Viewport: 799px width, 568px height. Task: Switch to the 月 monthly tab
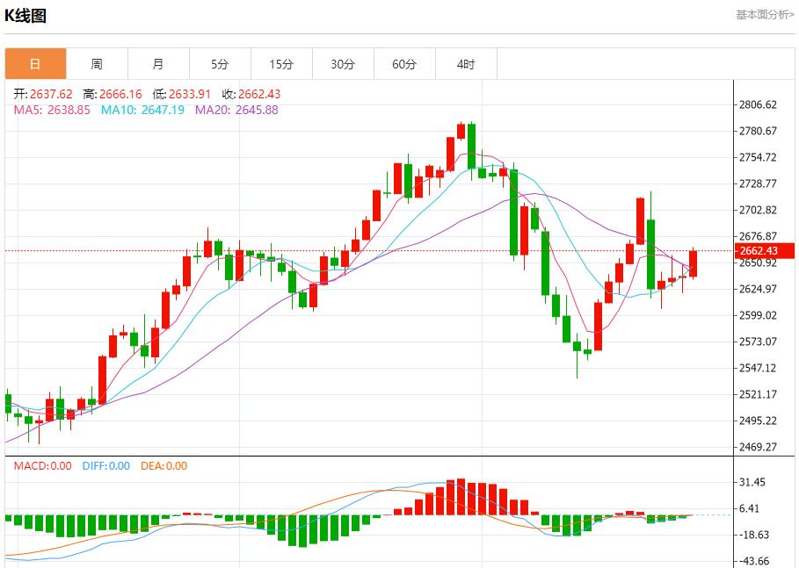(158, 64)
